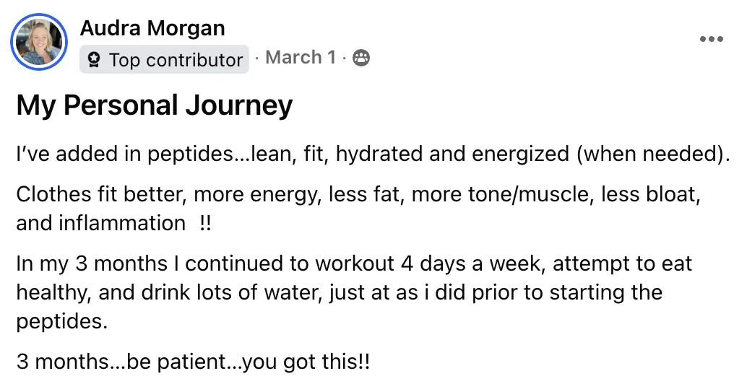
Task: Open the post via March 1 timestamp
Action: coord(301,58)
